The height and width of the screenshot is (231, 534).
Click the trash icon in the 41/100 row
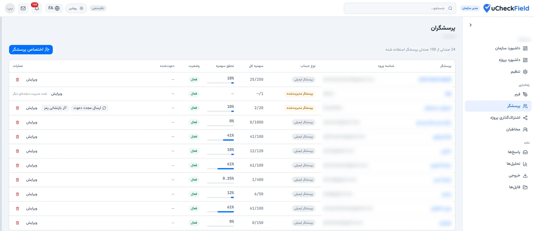[18, 137]
